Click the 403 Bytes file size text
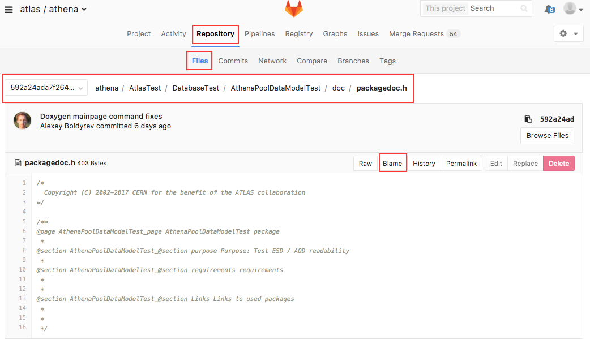The width and height of the screenshot is (590, 344). [x=92, y=163]
